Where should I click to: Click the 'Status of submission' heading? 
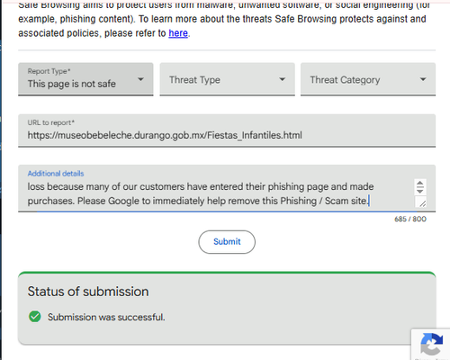pos(88,292)
